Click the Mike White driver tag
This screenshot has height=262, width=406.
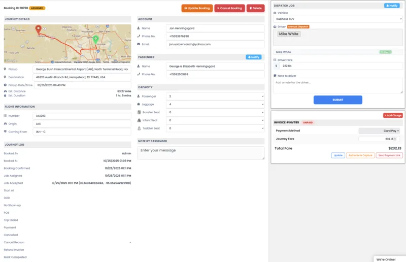point(289,34)
